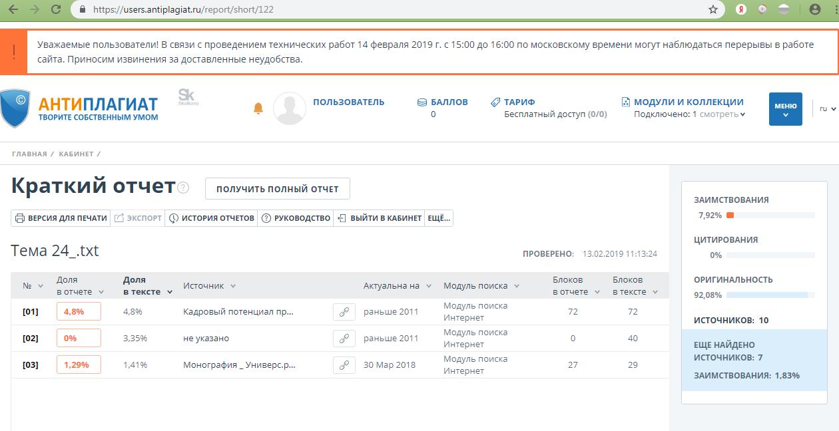Click the link icon for source 01

(x=344, y=312)
